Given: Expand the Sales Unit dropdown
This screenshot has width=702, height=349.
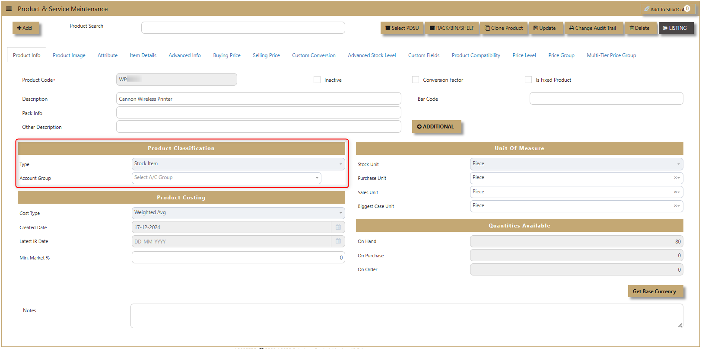Looking at the screenshot, I should (576, 192).
